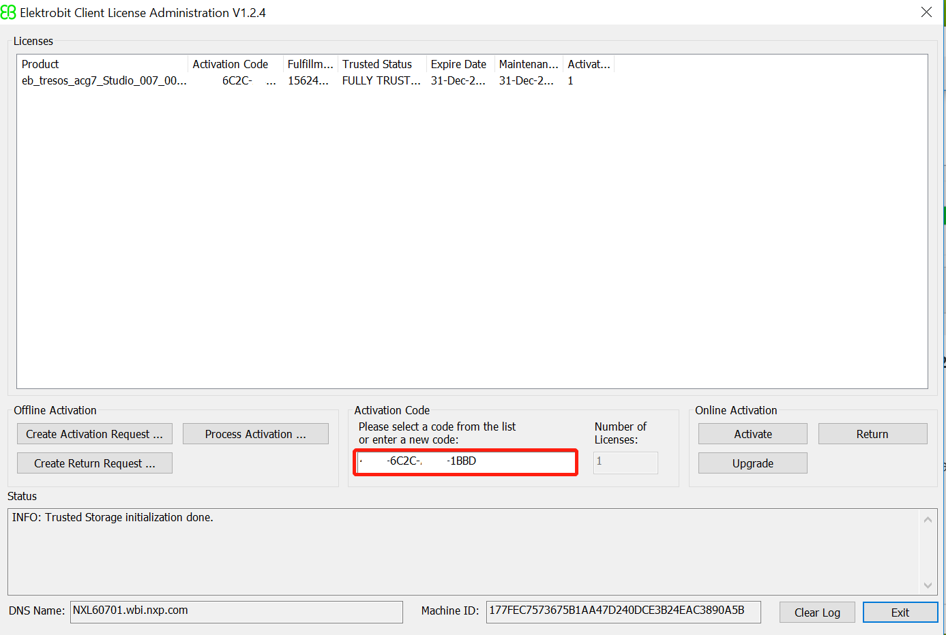
Task: Click the Activate button
Action: click(753, 434)
